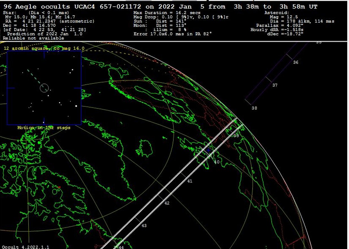Viewport: 349px width, 249px height.
Task: Click the 44 minute marker at bottom
Action: tap(121, 247)
